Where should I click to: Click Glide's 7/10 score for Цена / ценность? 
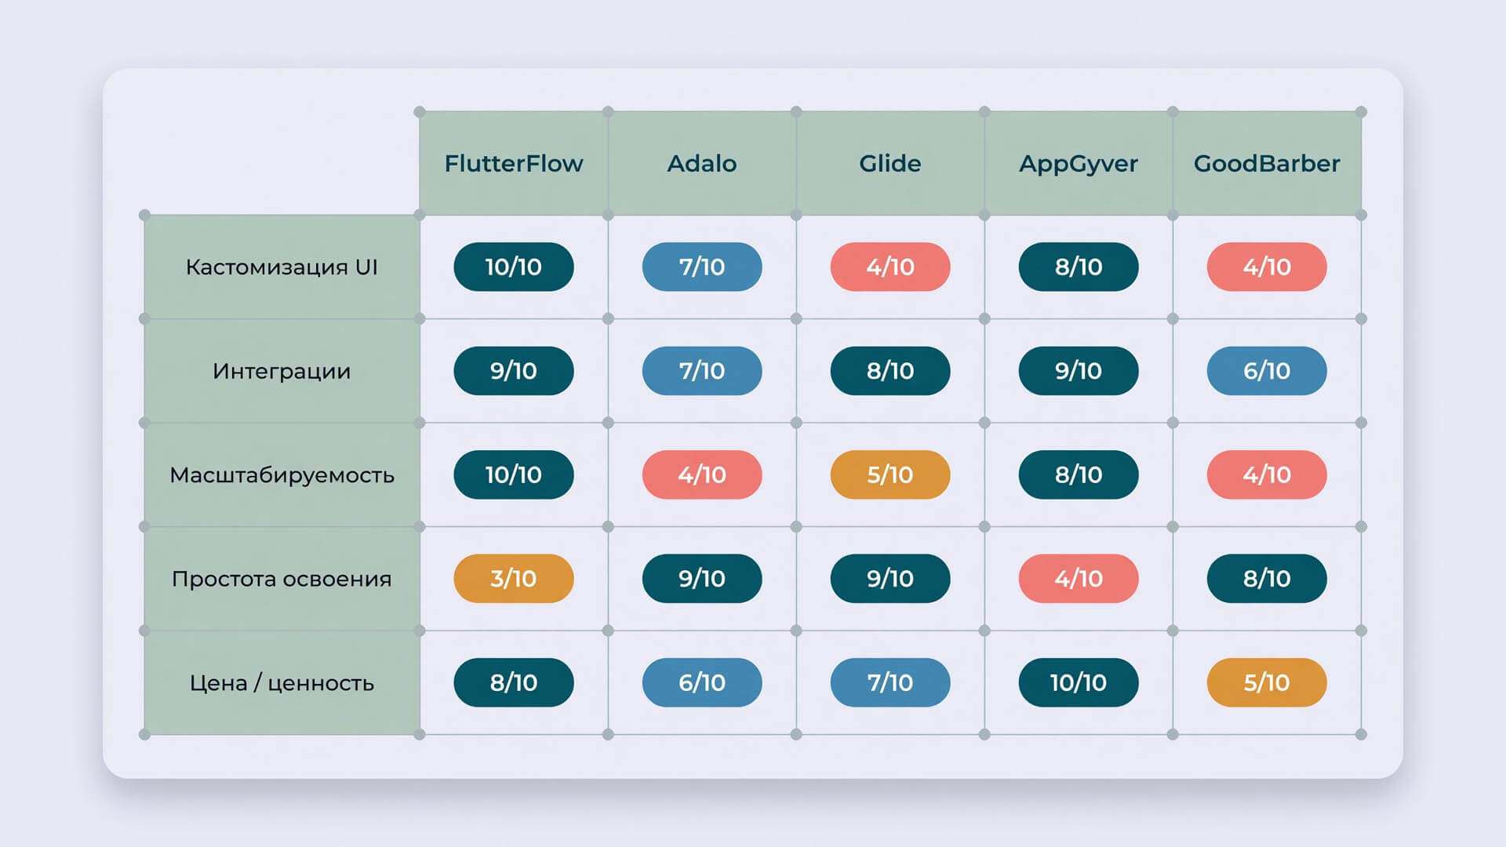point(890,682)
